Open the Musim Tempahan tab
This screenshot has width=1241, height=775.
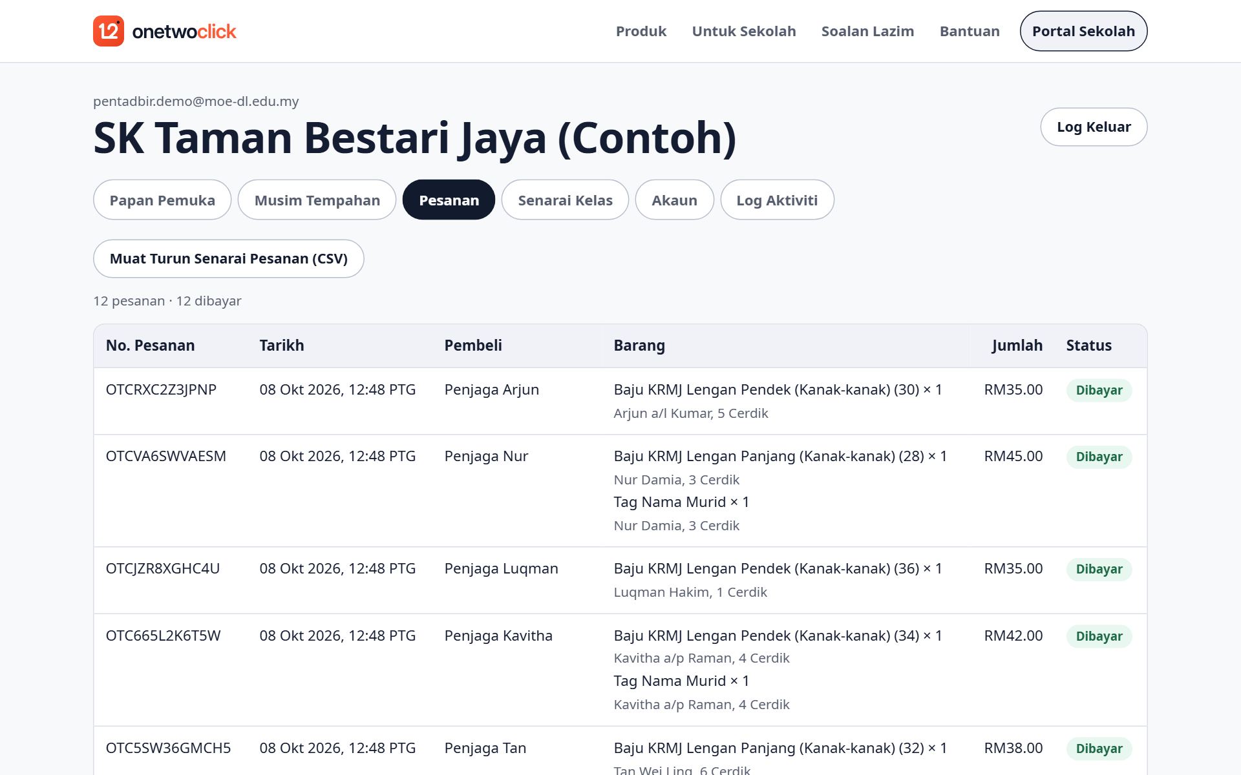point(317,200)
